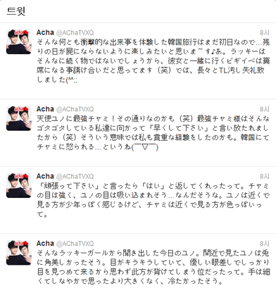This screenshot has width=276, height=300.
Task: Open @AChaTVXQ handle in second tweet
Action: coord(75,109)
